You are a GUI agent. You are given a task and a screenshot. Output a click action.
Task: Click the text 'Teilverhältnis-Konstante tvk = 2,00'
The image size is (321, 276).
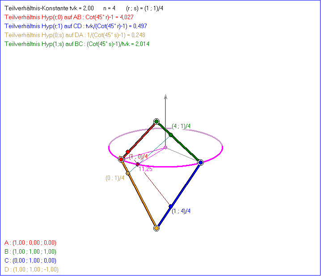[x=49, y=8]
